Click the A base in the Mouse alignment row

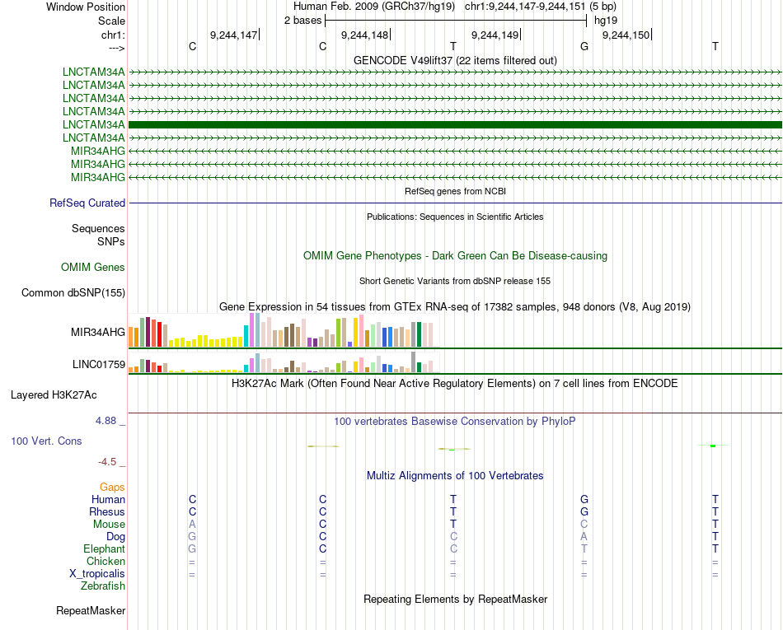pos(192,525)
